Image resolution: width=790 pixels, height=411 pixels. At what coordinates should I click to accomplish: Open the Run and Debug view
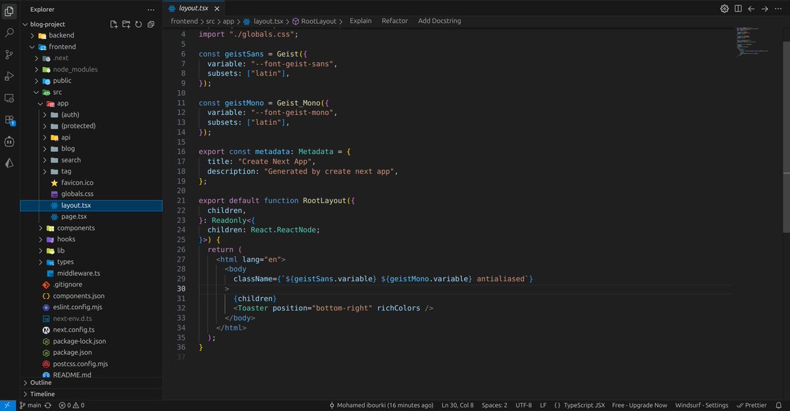pyautogui.click(x=9, y=76)
